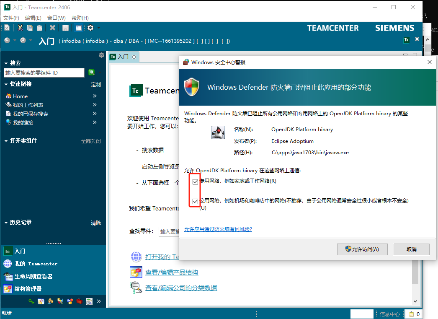Click 定制 next to 快速链接
438x319 pixels.
[x=96, y=84]
